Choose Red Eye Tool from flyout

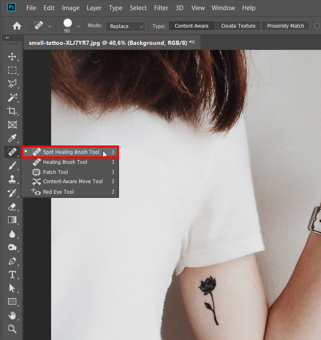pyautogui.click(x=70, y=192)
